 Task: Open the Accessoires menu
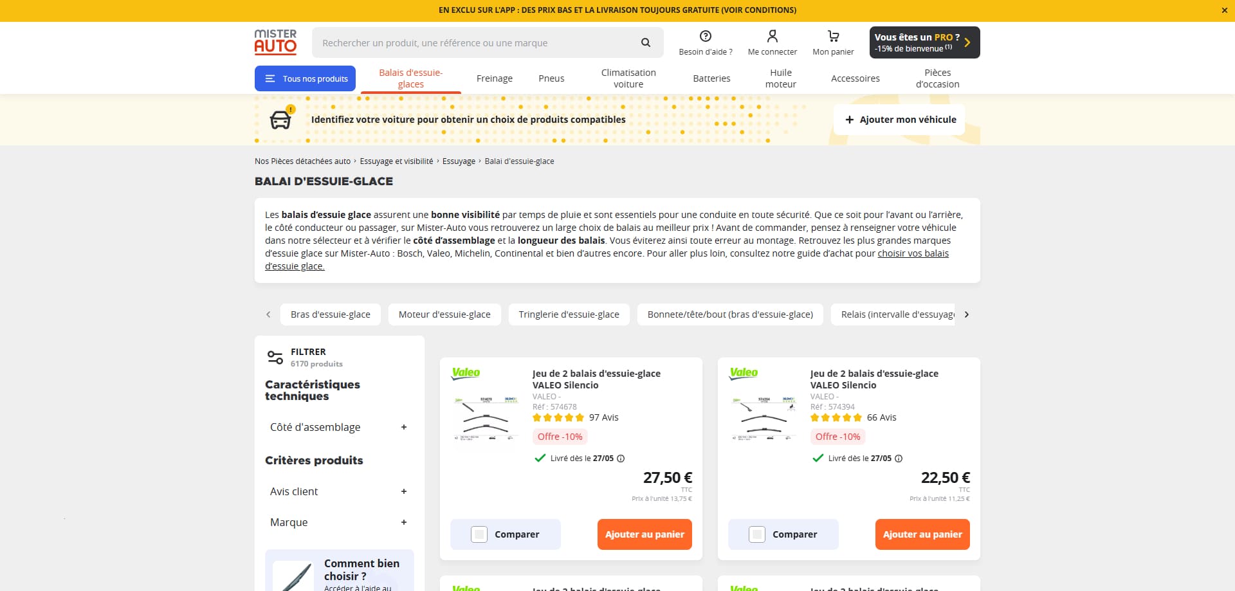pyautogui.click(x=855, y=78)
